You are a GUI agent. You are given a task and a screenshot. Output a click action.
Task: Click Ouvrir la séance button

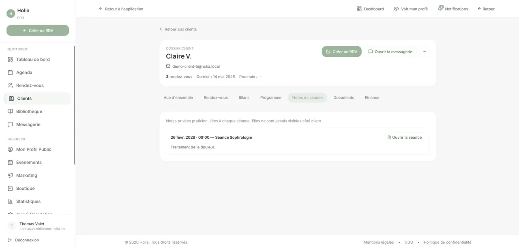tap(405, 137)
